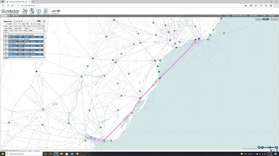The height and width of the screenshot is (156, 279).
Task: Select the CRR waypoint icon
Action: (6, 52)
